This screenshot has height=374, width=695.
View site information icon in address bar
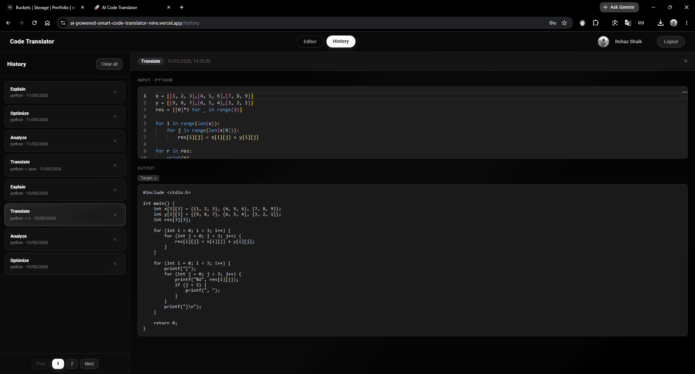tap(63, 23)
